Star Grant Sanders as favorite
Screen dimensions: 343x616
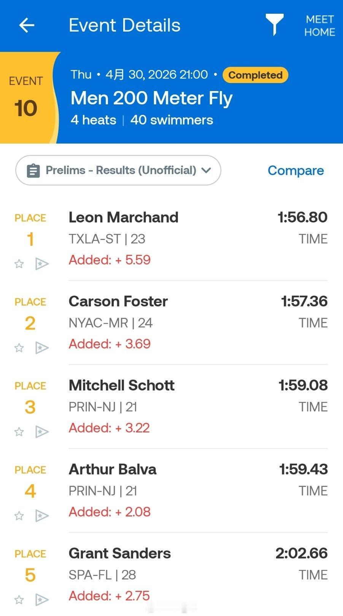point(19,600)
